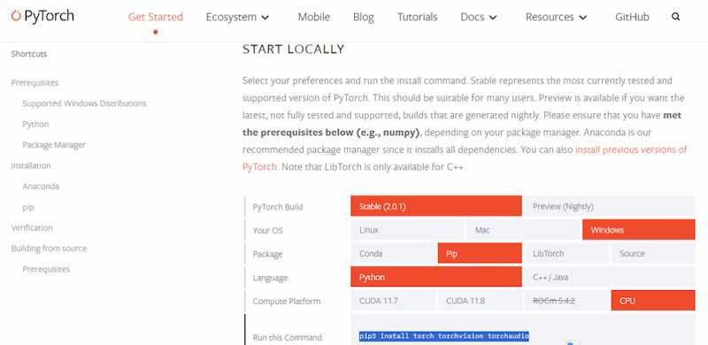The height and width of the screenshot is (345, 708).
Task: Click the PyTorch Build row label
Action: pos(278,207)
